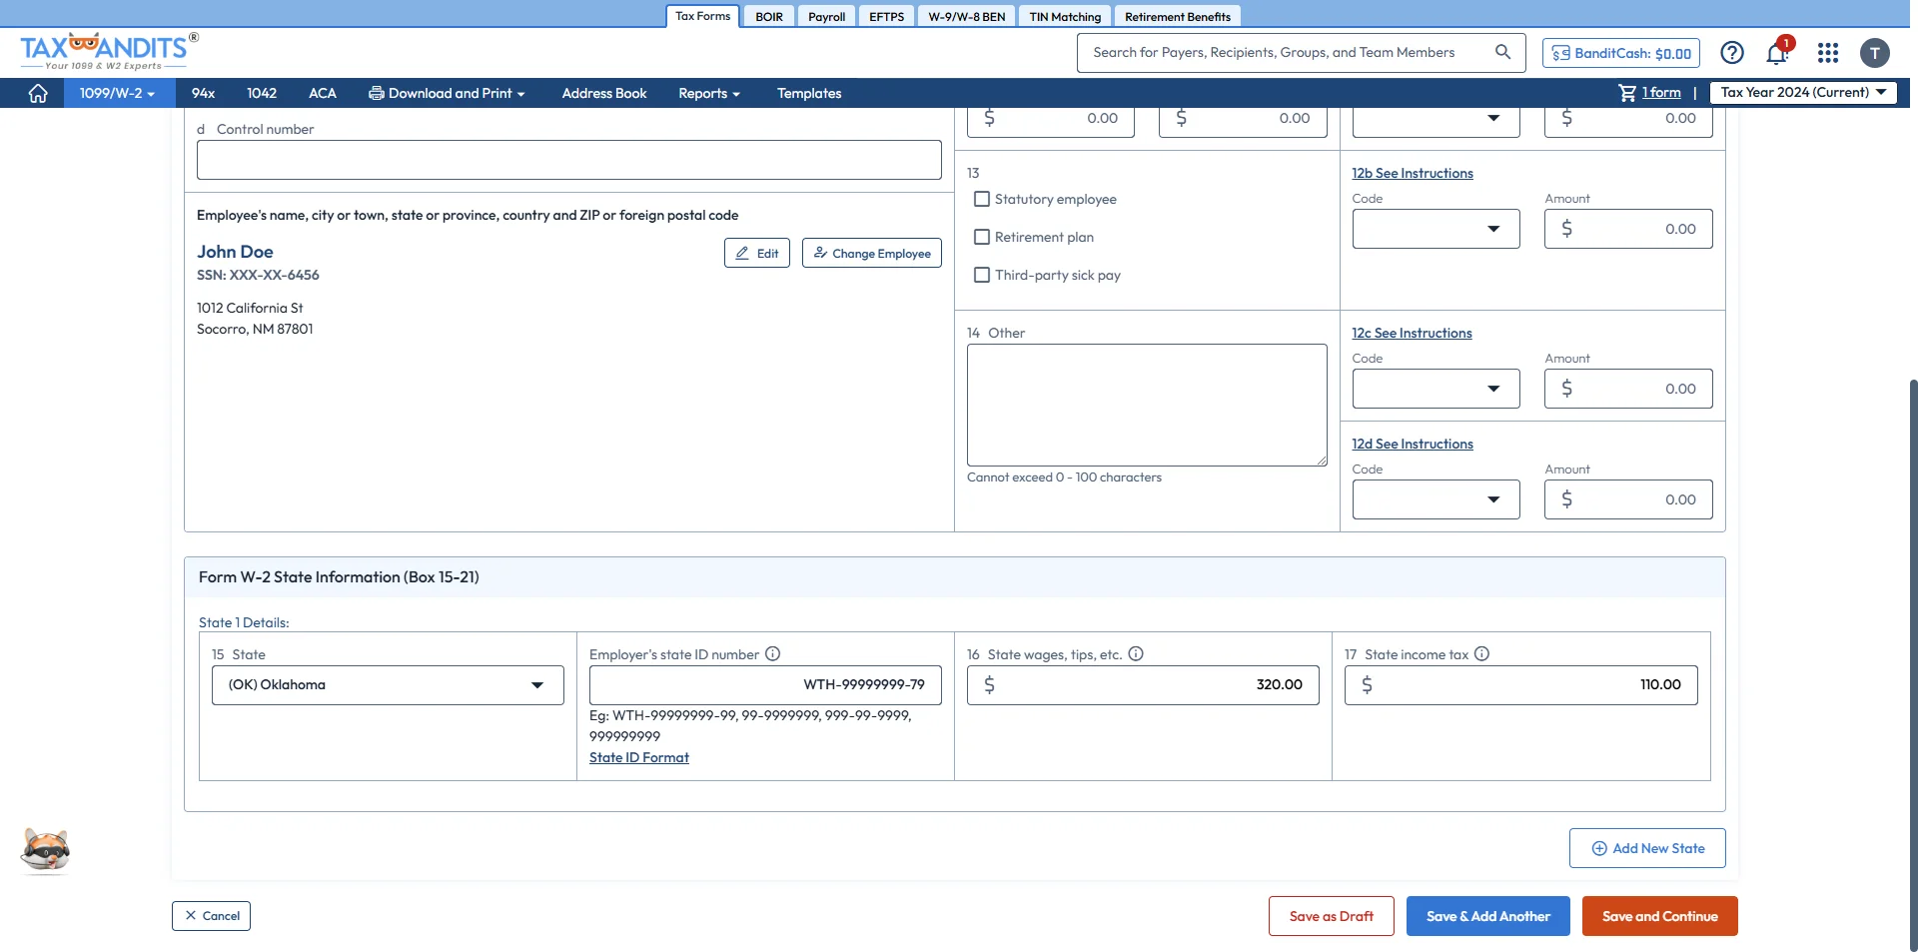Open the 1042 menu item
Image resolution: width=1918 pixels, height=952 pixels.
click(262, 93)
